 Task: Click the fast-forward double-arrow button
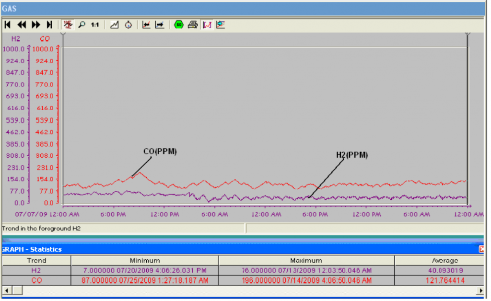(x=36, y=25)
